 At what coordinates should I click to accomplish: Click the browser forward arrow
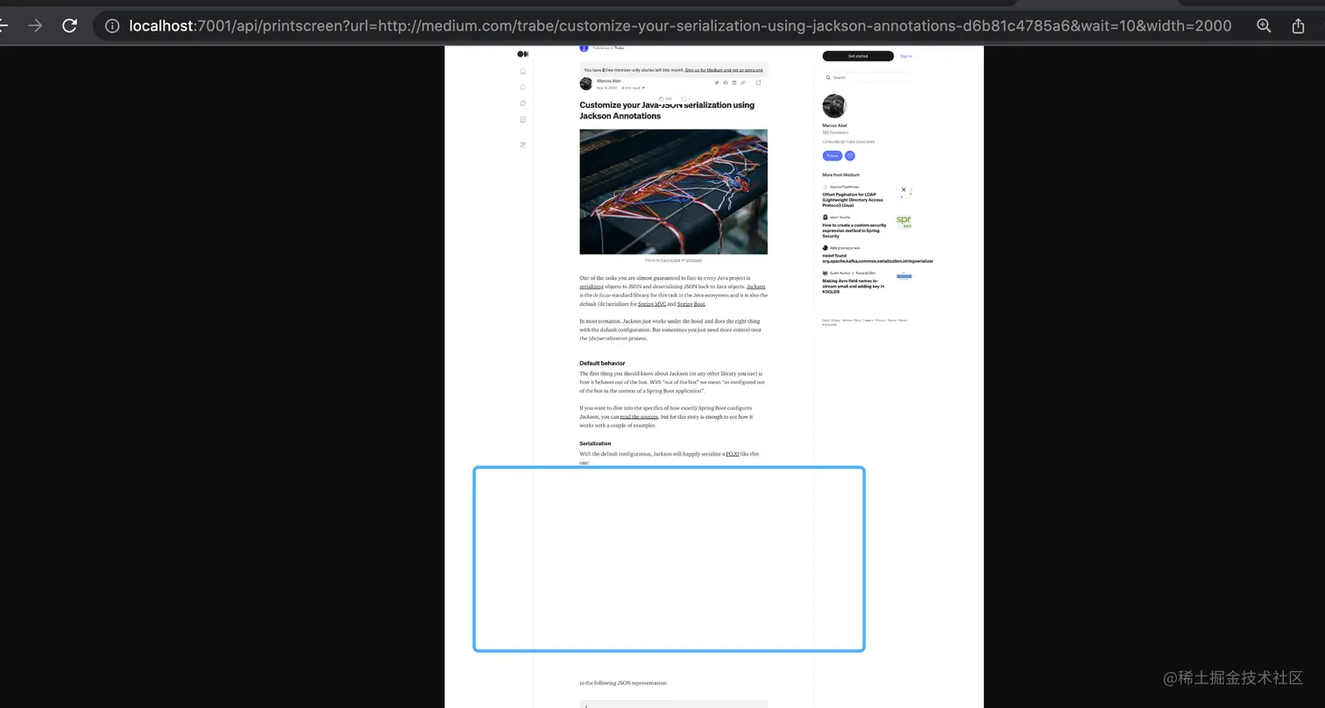pyautogui.click(x=35, y=26)
